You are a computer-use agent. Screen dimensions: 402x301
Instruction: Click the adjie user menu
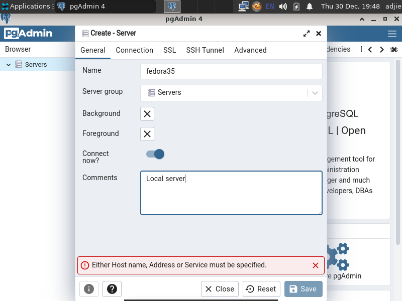pos(393,7)
